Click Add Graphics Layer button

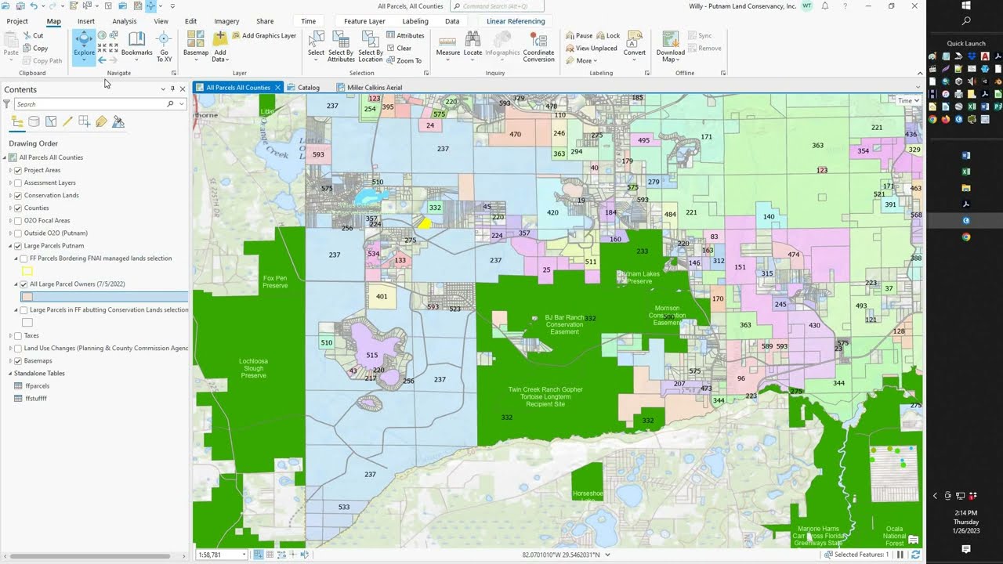(264, 35)
